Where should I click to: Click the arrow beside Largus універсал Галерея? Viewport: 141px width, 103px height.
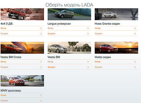pos(88,34)
